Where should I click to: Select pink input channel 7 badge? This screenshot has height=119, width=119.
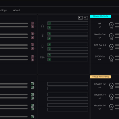(32, 56)
